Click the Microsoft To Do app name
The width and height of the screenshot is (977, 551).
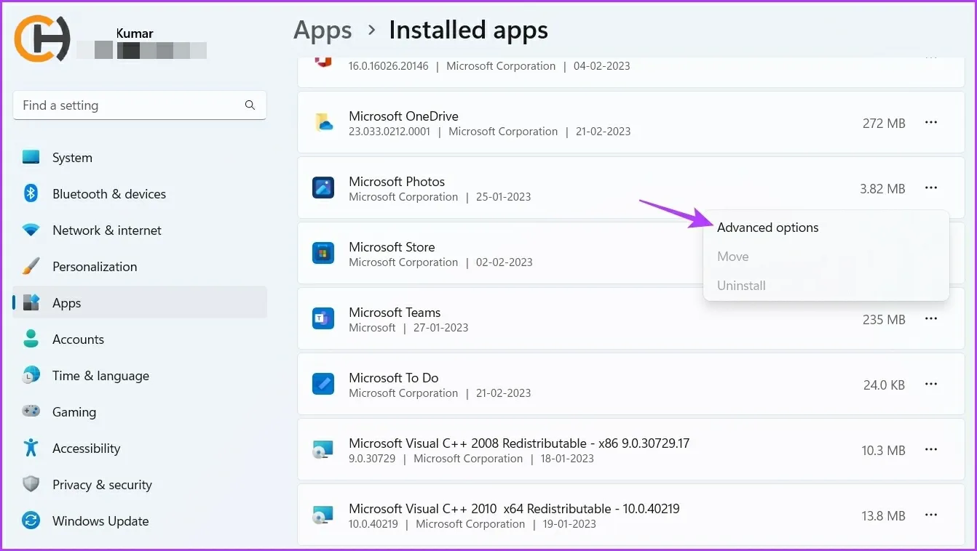[394, 378]
